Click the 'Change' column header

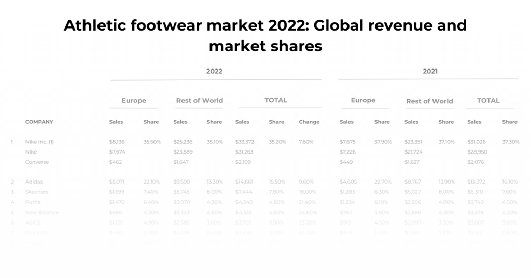click(309, 122)
